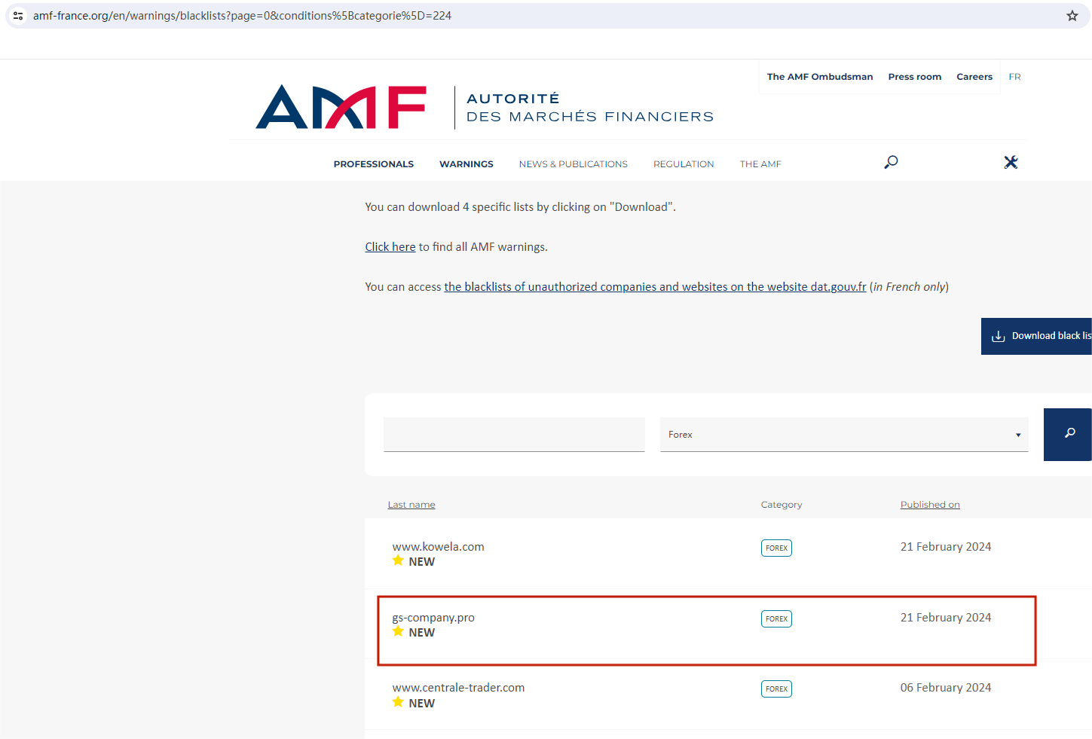Click the date of gs-company.pro entry
The width and height of the screenshot is (1092, 739).
click(946, 618)
